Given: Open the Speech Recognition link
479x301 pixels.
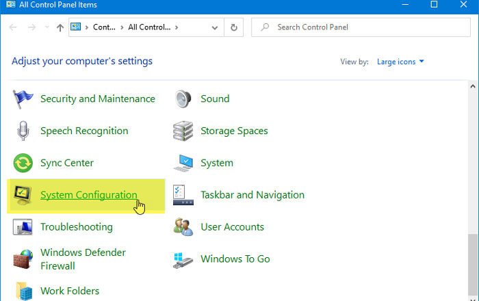Looking at the screenshot, I should point(84,131).
